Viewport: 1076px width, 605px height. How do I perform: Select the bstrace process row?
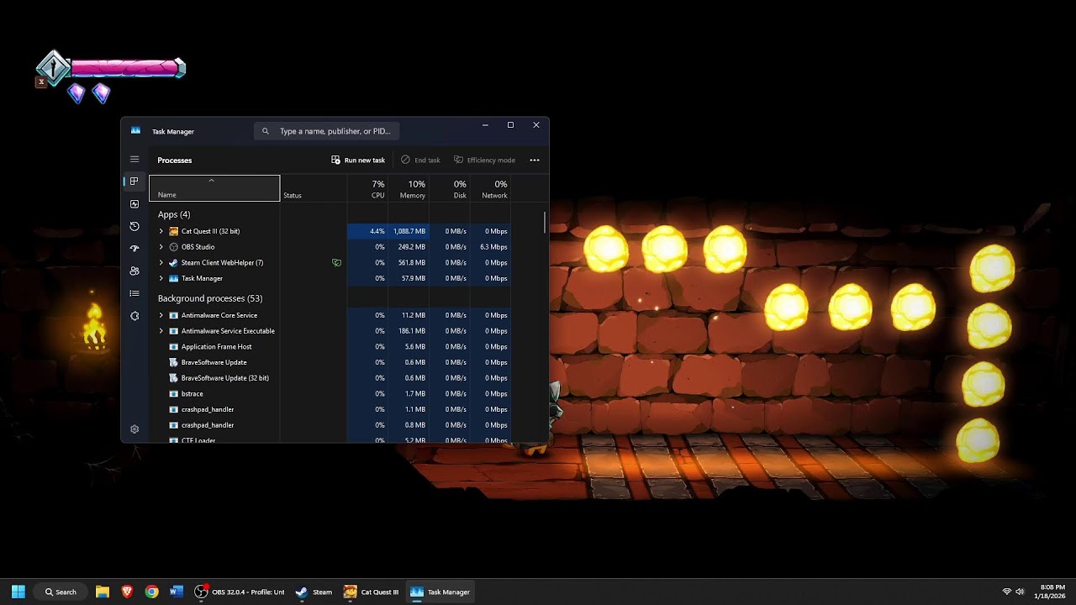click(x=330, y=393)
